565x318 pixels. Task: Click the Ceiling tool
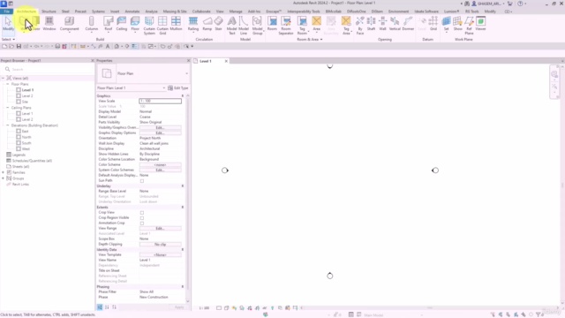click(x=122, y=24)
